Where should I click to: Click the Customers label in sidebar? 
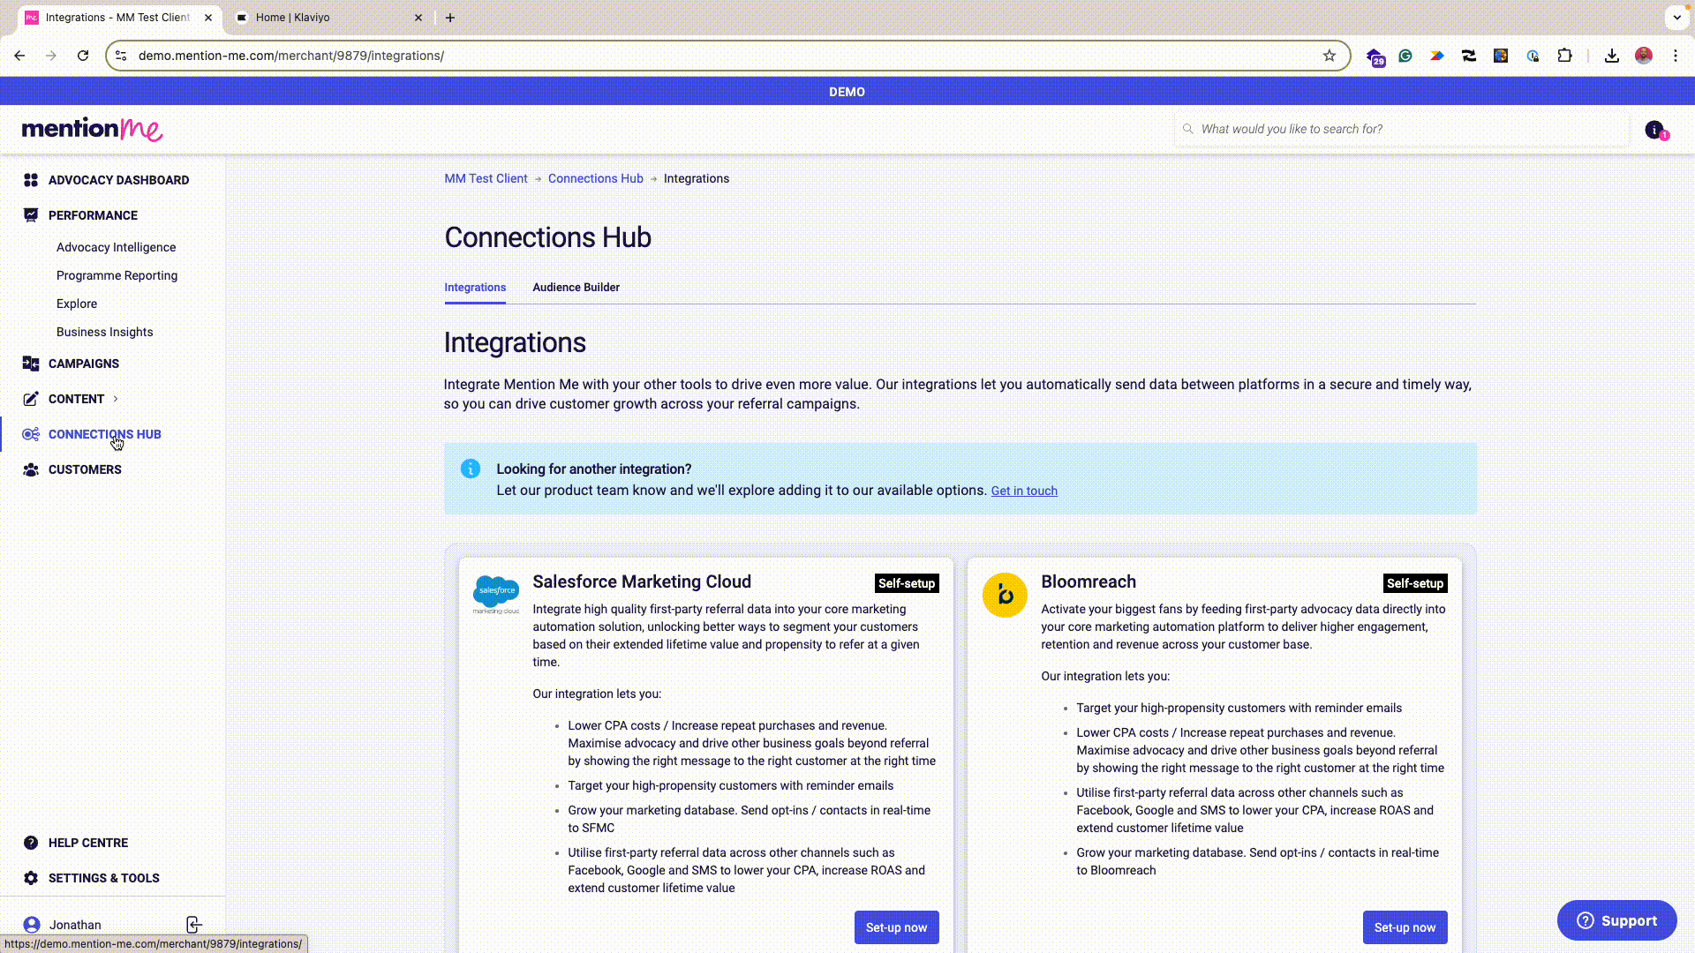point(85,469)
